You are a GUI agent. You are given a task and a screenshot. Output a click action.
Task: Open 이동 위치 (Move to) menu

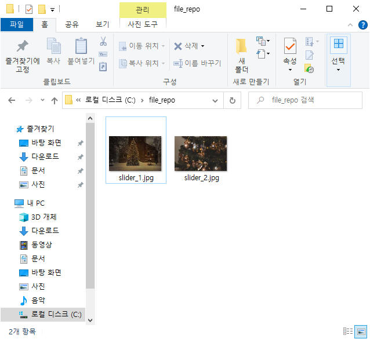pyautogui.click(x=142, y=46)
